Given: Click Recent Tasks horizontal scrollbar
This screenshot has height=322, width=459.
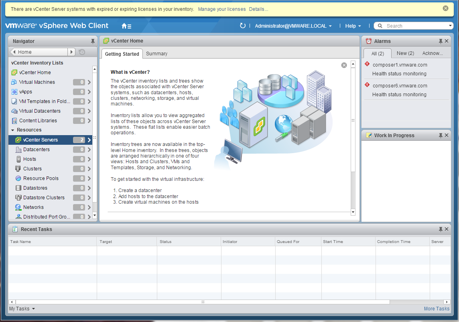Looking at the screenshot, I should 203,302.
